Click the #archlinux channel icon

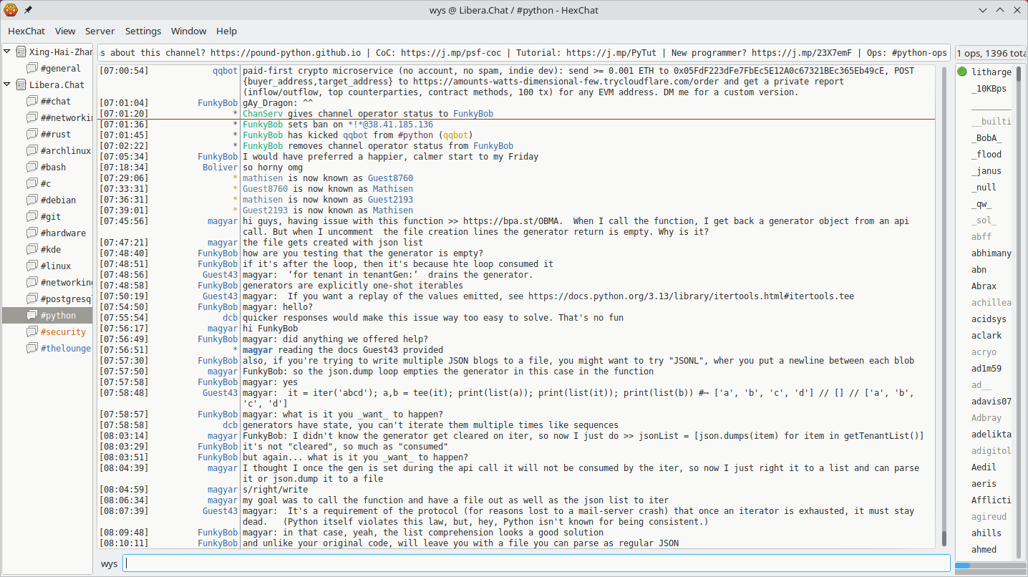[32, 150]
